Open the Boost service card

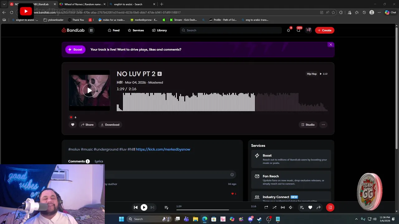tap(291, 159)
